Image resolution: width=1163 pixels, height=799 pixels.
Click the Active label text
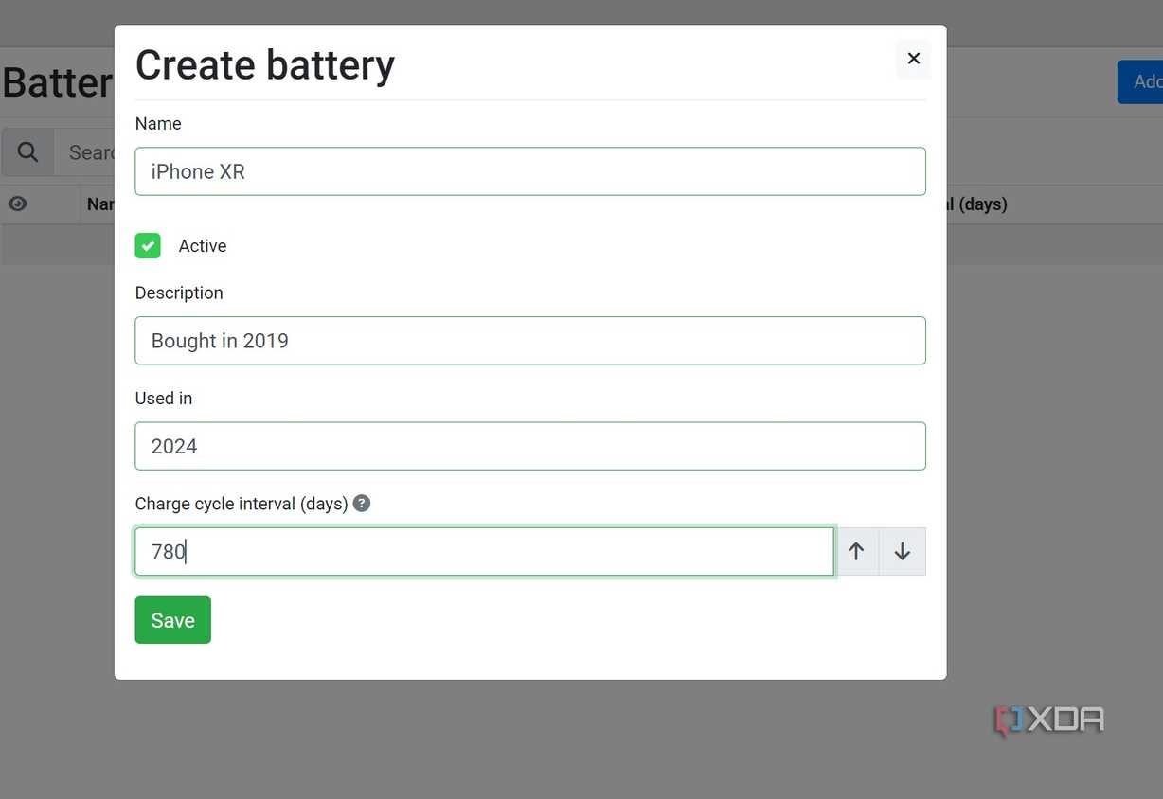203,246
